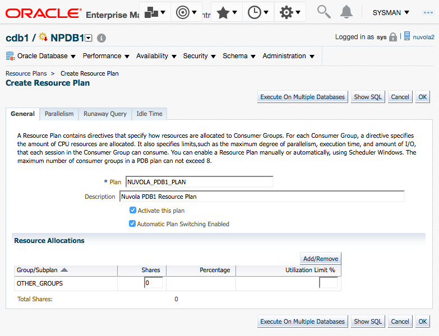Screen dimensions: 439x336
Task: Click the three-dot overflow icon
Action: pos(428,12)
